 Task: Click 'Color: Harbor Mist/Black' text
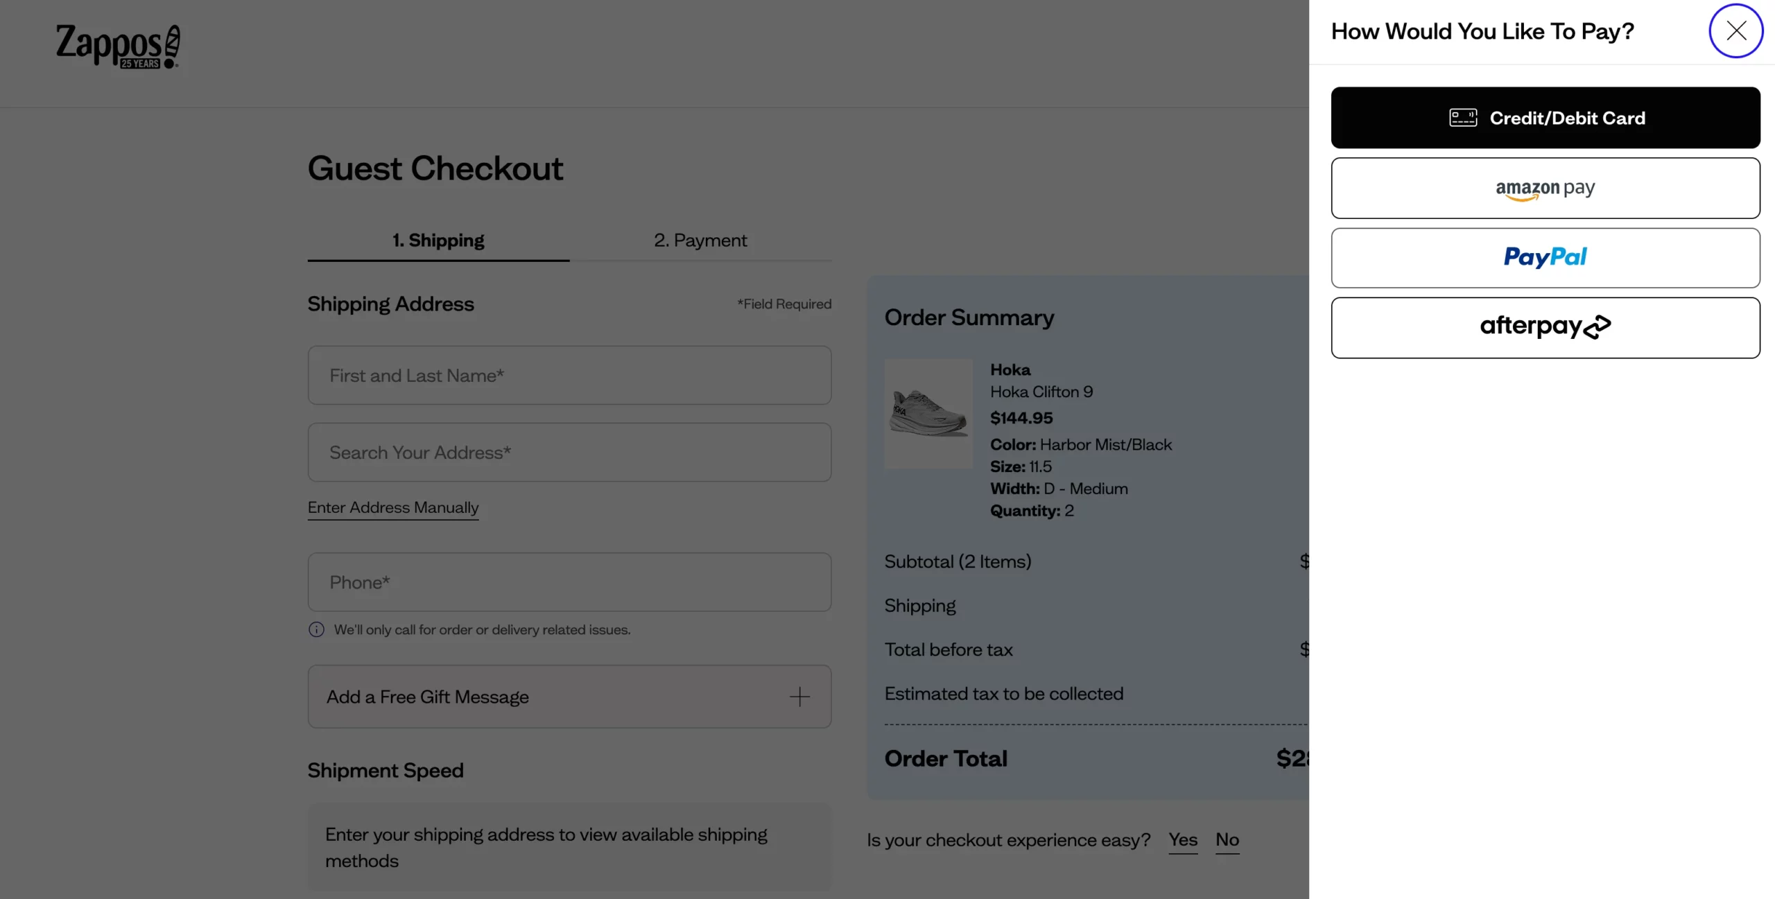(1081, 444)
